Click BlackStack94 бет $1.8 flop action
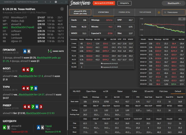This screenshot has height=135, width=186. (x=31, y=76)
